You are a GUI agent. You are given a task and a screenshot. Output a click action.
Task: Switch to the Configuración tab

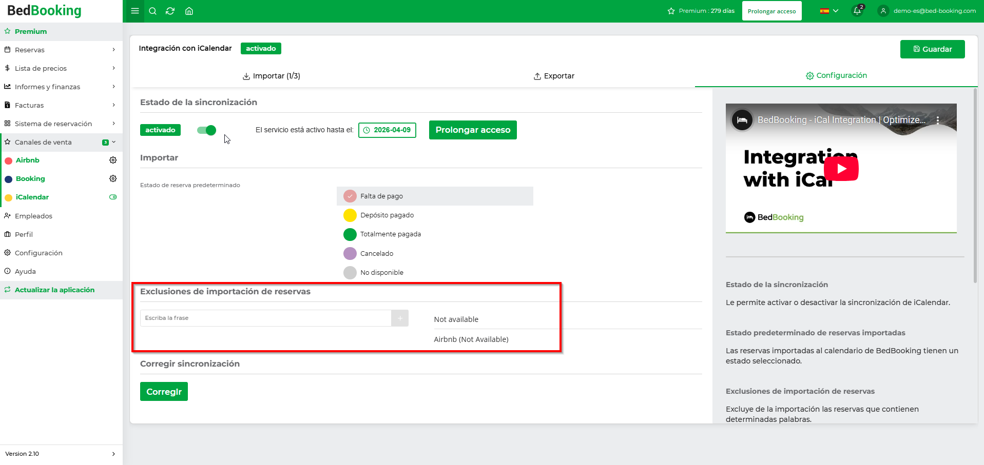[836, 75]
